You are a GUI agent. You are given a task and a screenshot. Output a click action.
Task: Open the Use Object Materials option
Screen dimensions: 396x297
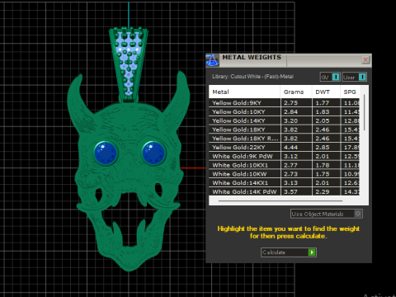tap(327, 214)
